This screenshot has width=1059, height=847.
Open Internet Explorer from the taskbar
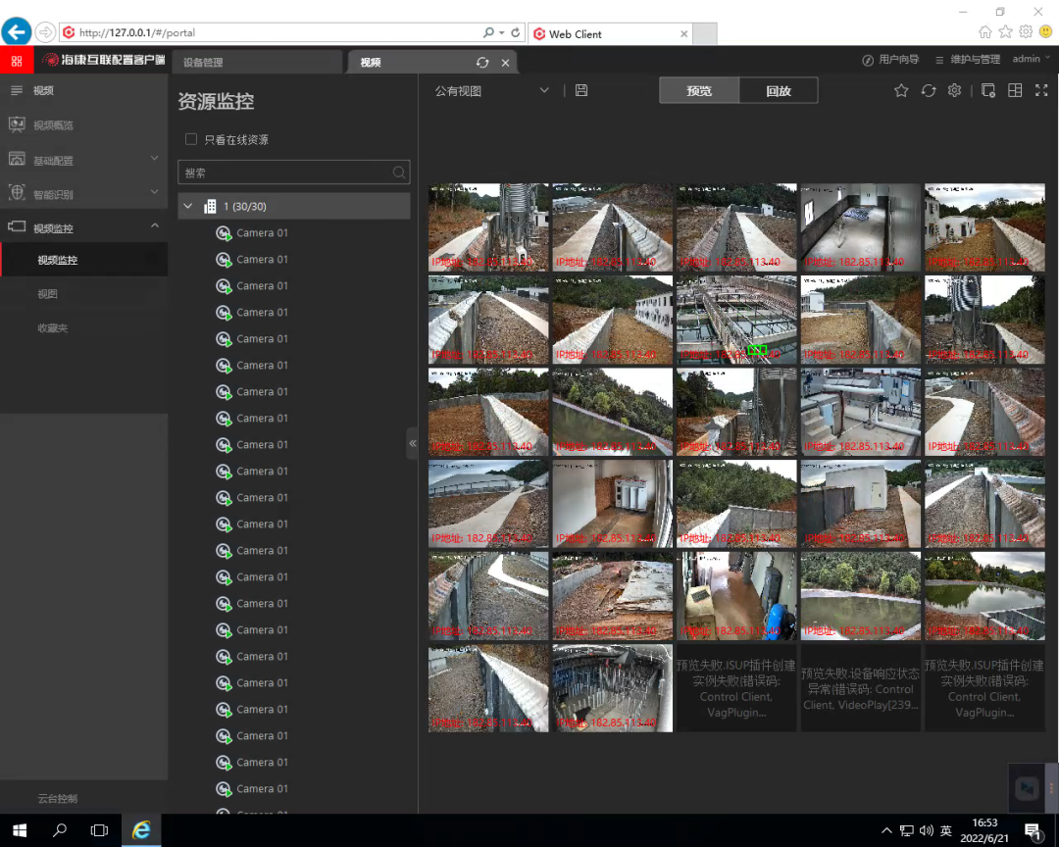point(141,830)
